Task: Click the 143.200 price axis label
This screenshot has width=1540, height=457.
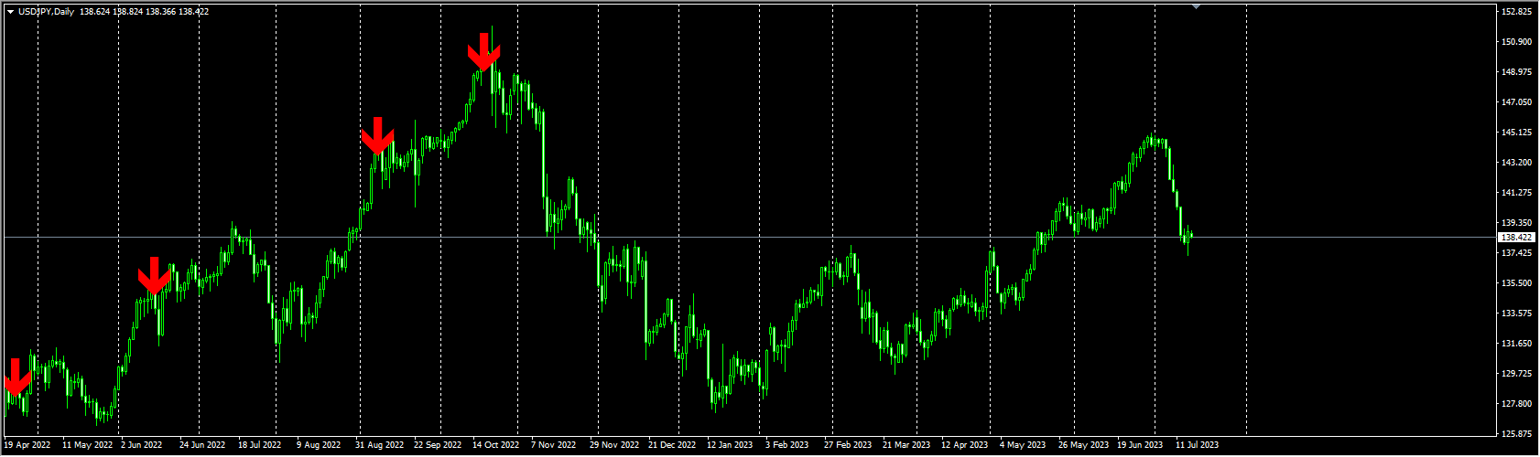Action: coord(1517,163)
